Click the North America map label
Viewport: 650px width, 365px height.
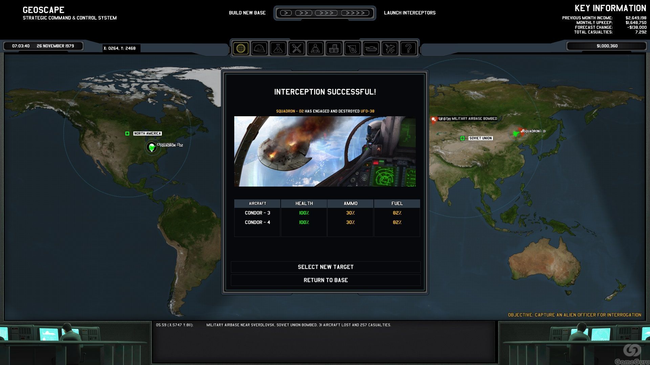click(x=147, y=133)
